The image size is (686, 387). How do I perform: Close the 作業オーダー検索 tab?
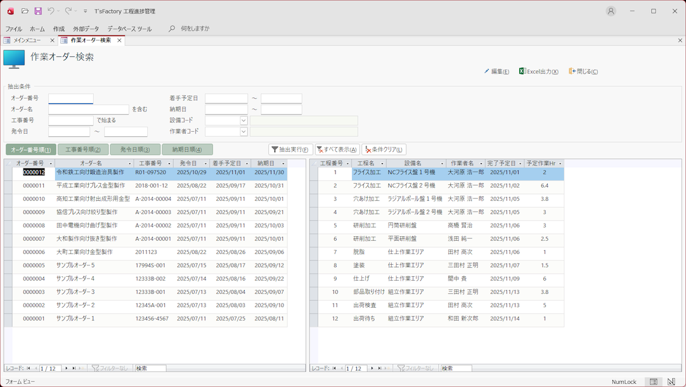[119, 41]
